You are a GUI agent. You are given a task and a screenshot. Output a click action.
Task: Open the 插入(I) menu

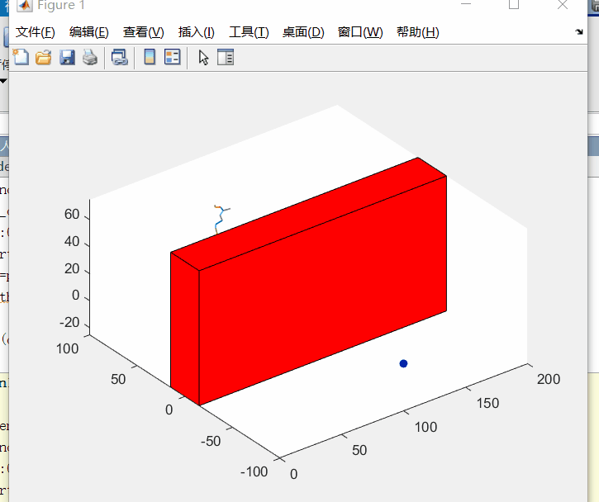pyautogui.click(x=197, y=32)
